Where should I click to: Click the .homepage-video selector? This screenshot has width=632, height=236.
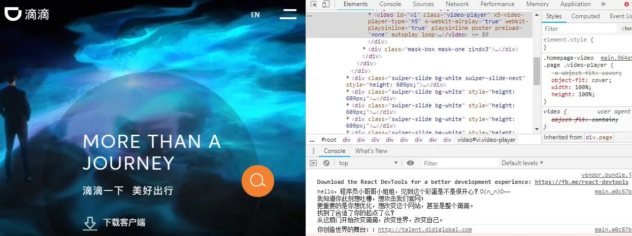coord(569,58)
